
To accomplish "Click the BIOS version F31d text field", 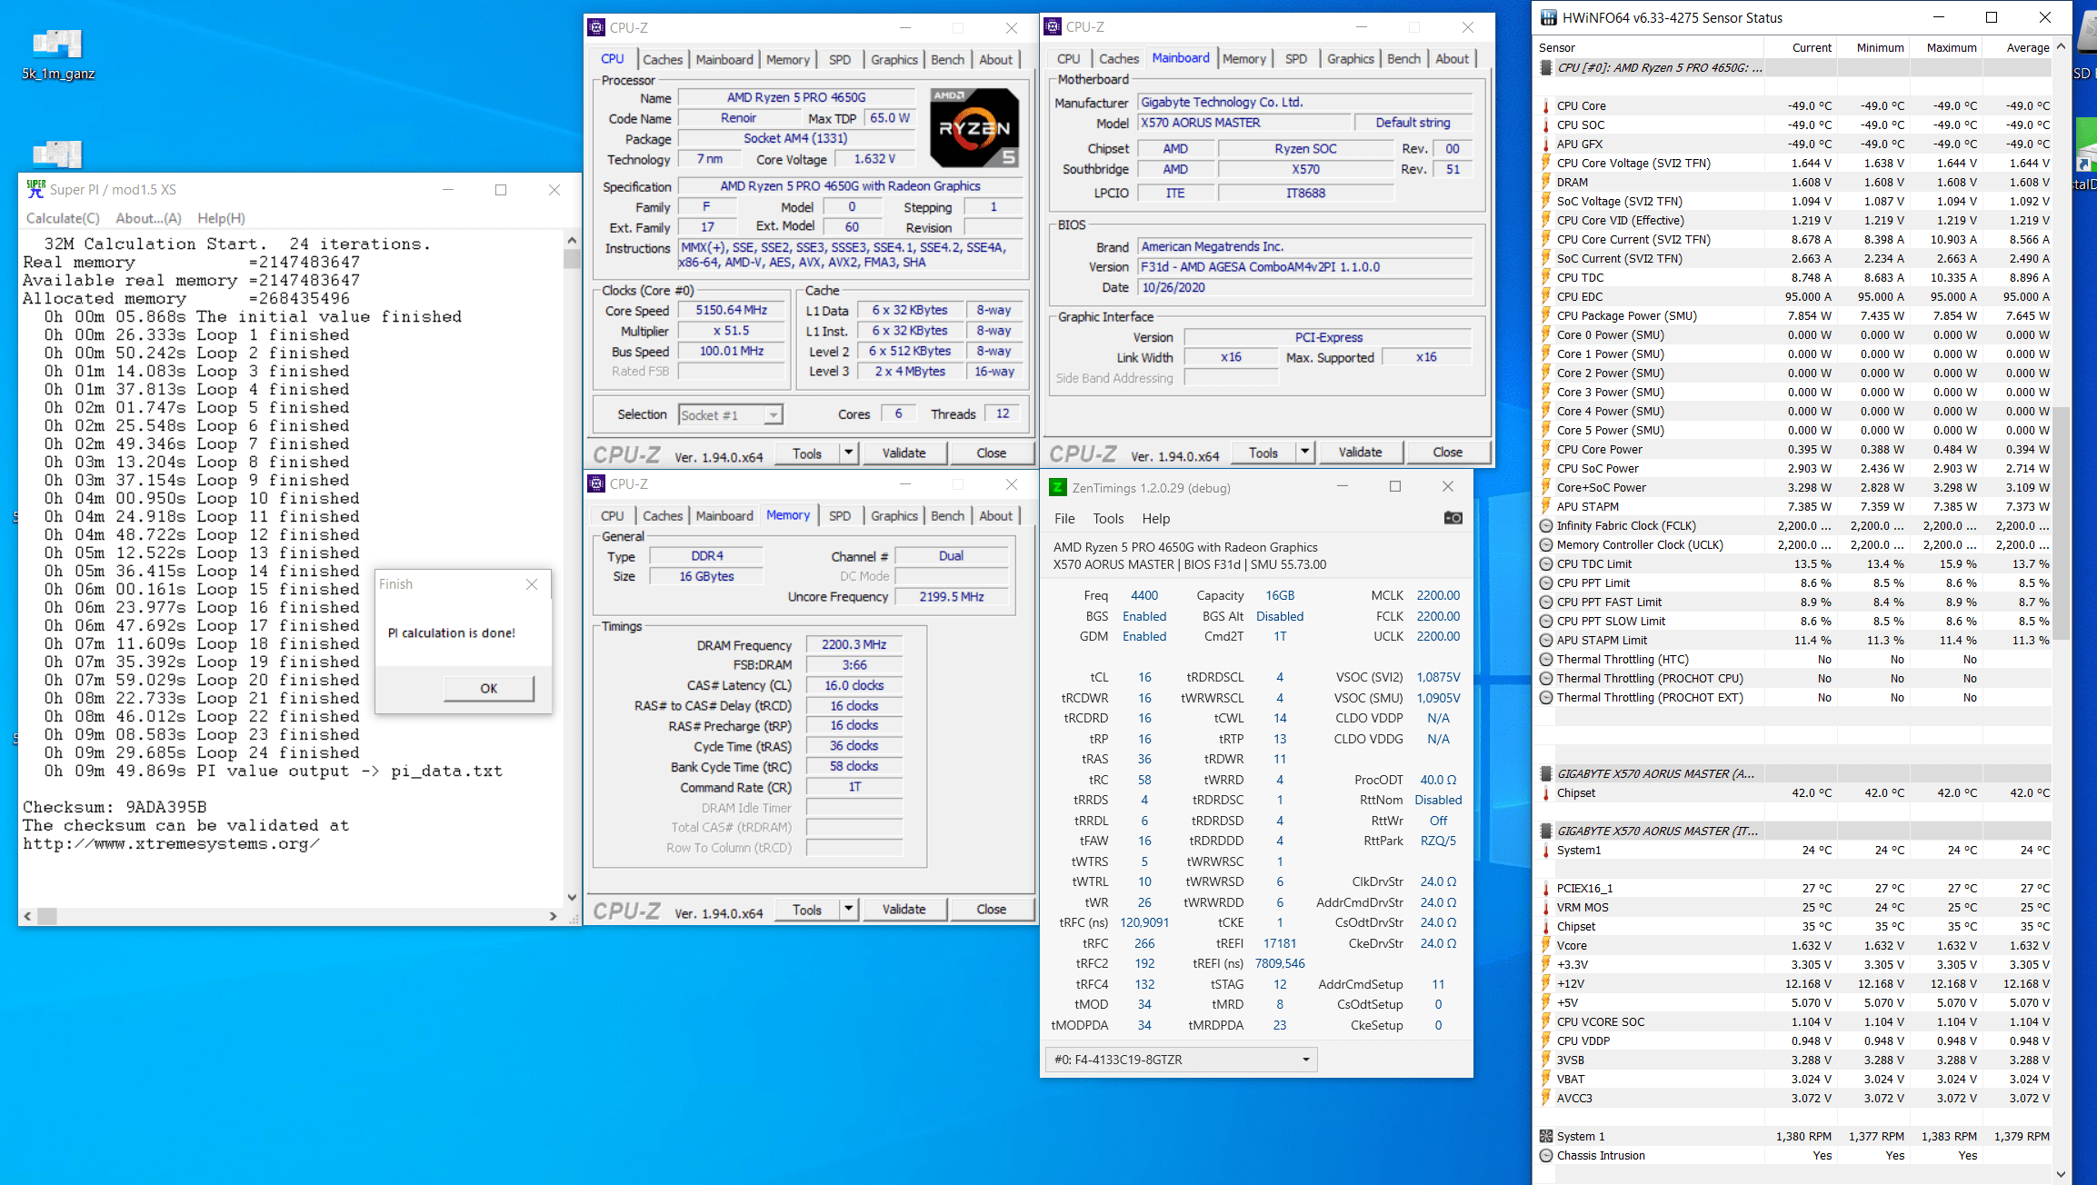I will 1305,267.
